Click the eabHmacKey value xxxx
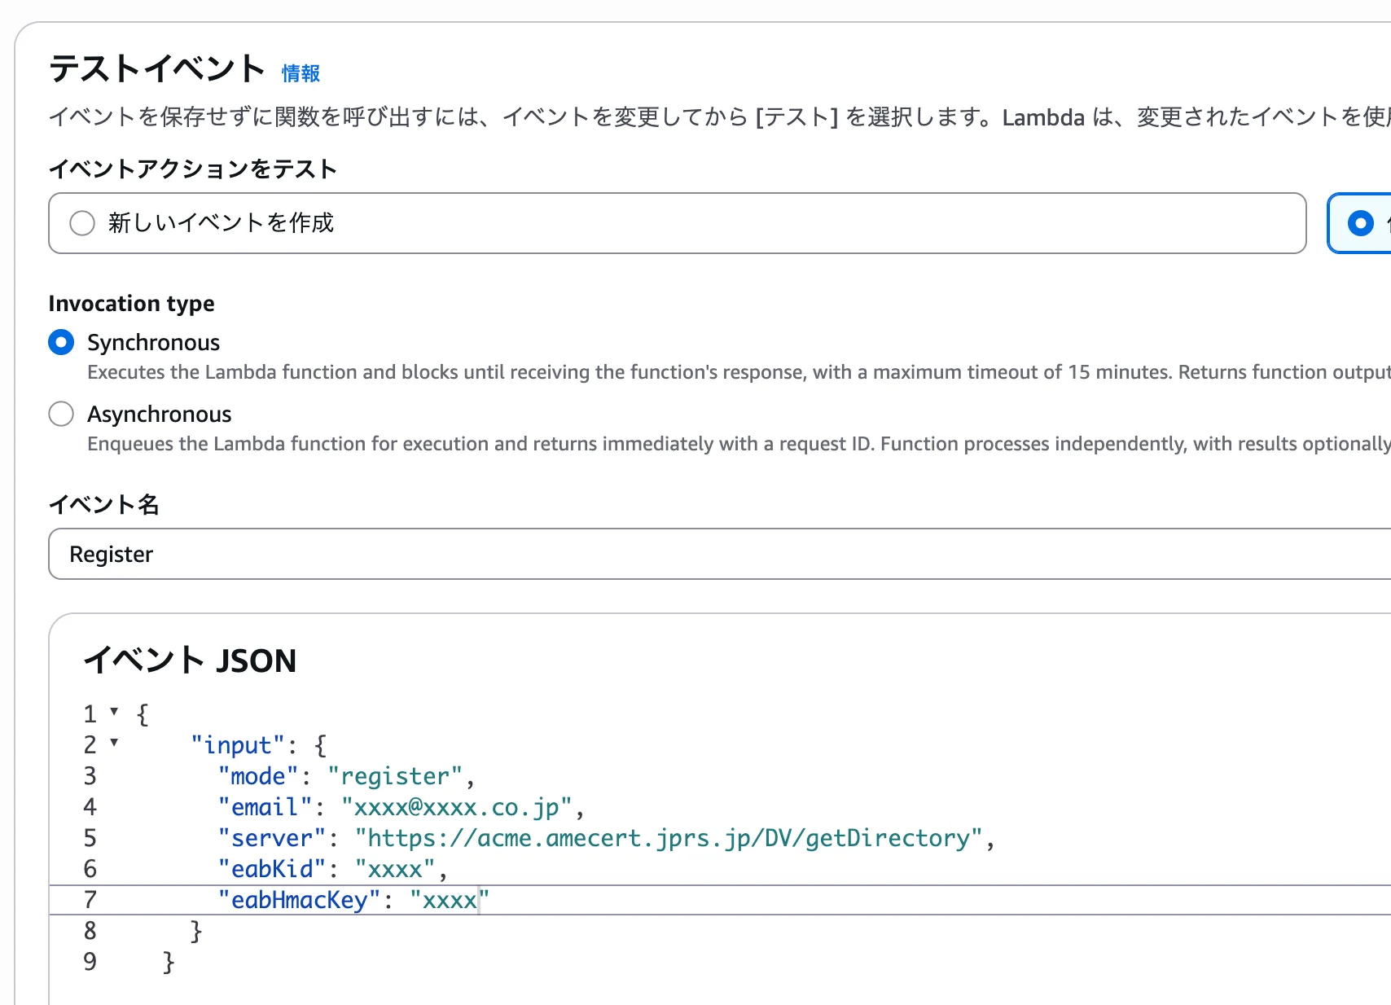 [446, 899]
